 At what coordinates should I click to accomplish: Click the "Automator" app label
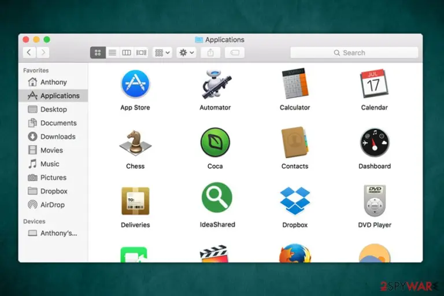coord(215,108)
